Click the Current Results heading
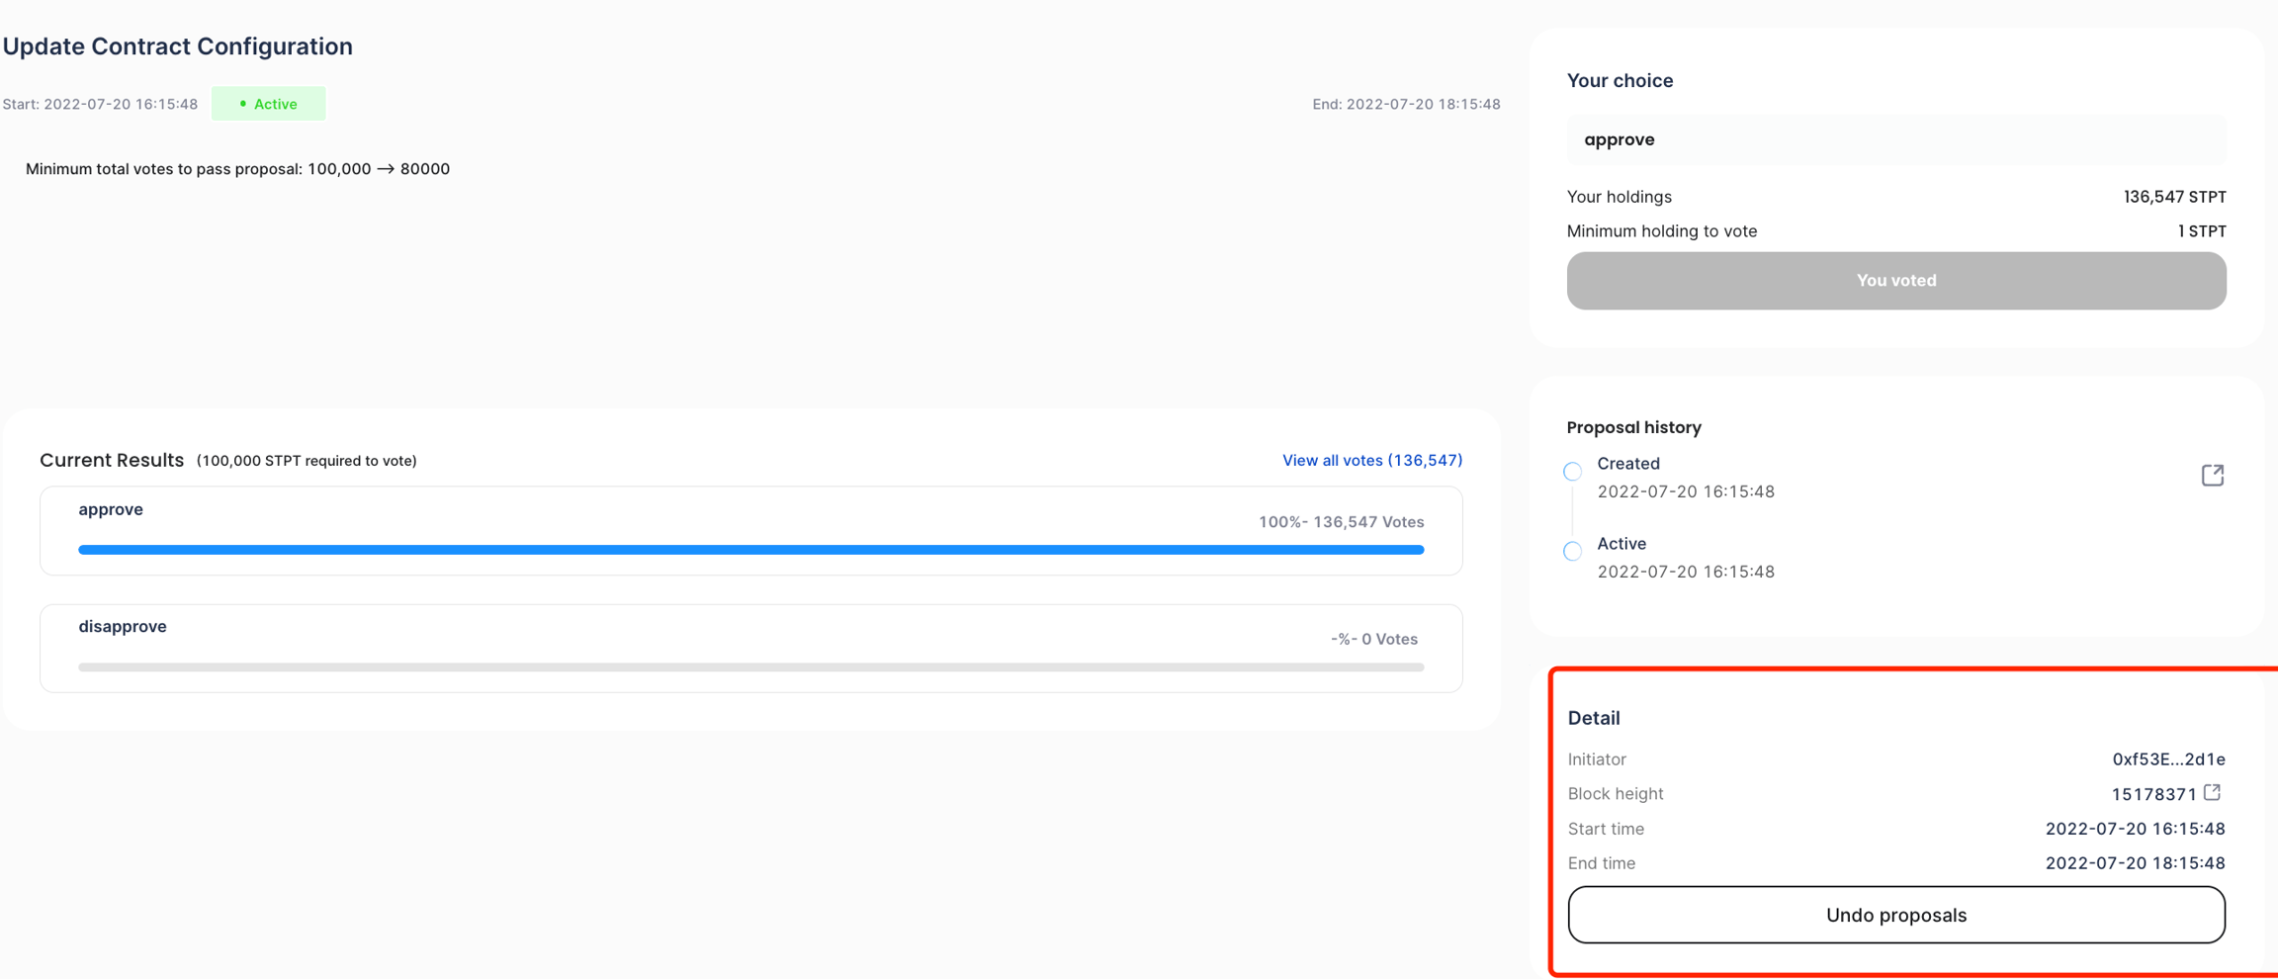2278x979 pixels. click(x=112, y=460)
